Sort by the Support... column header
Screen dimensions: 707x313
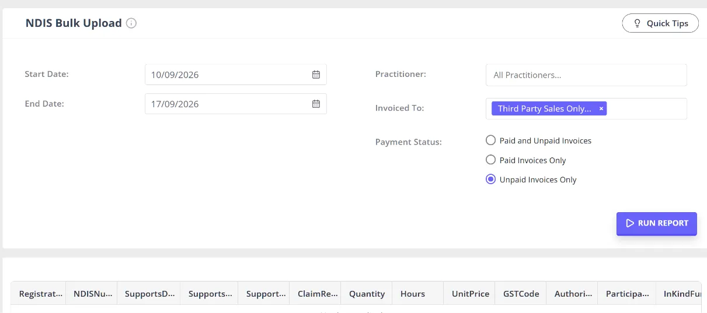264,294
